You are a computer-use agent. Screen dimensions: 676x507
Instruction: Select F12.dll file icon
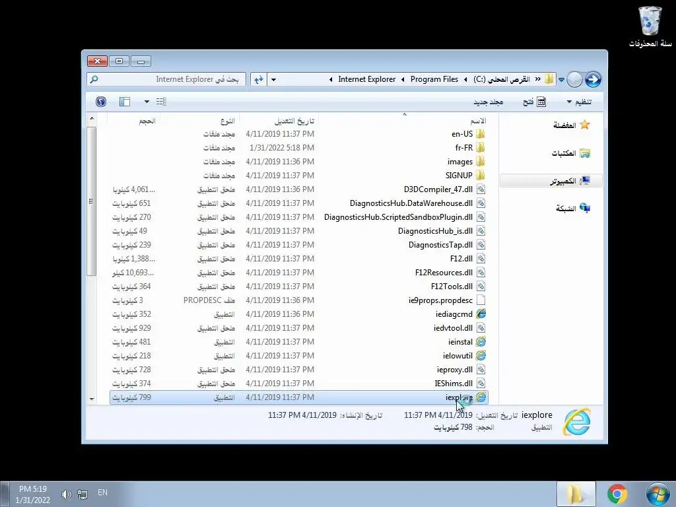[x=481, y=258]
